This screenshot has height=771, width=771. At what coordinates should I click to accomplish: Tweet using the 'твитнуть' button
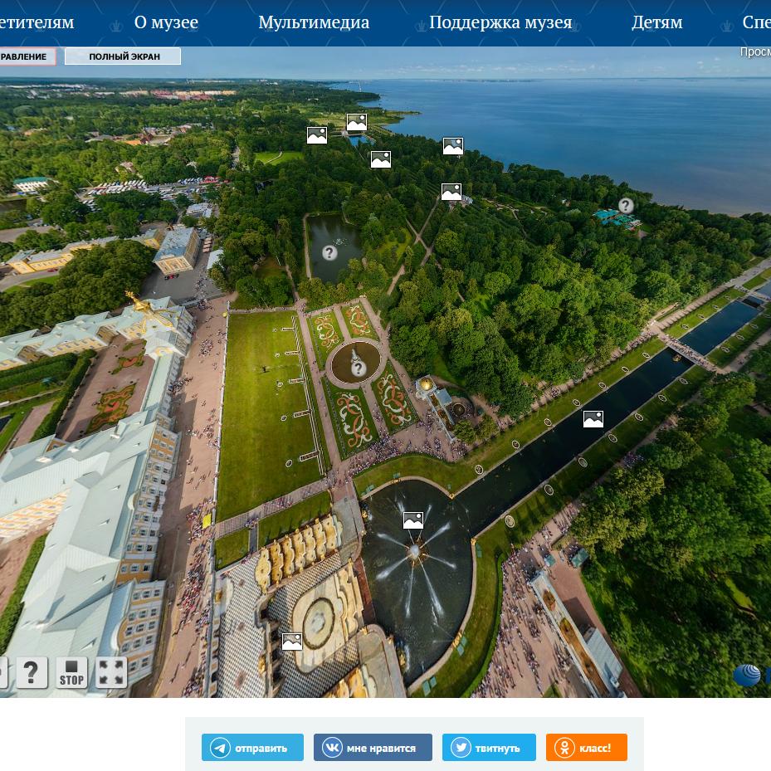489,748
